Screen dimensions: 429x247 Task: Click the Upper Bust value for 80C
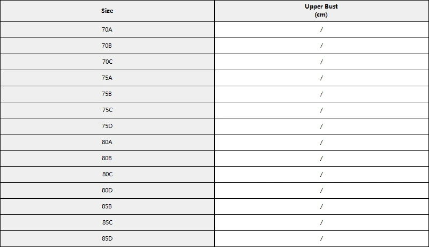pyautogui.click(x=321, y=175)
